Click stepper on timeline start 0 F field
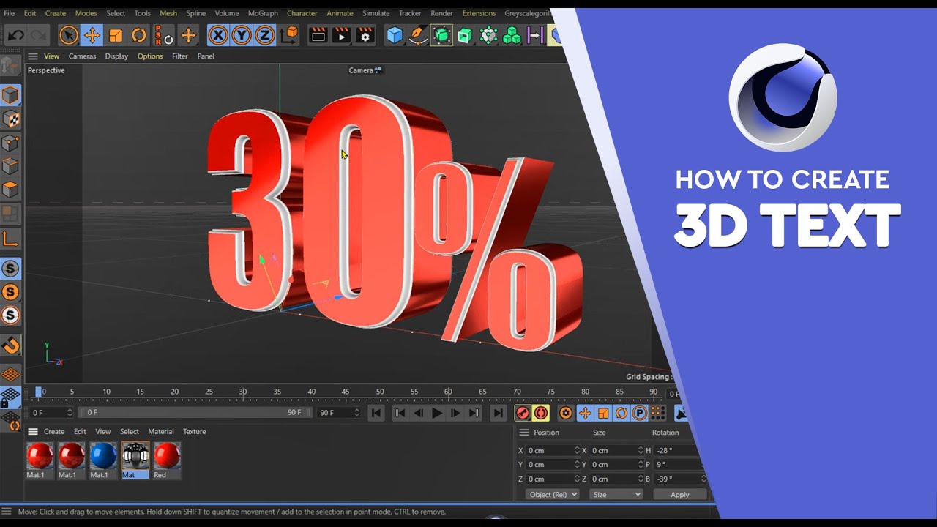937x527 pixels. tap(70, 413)
